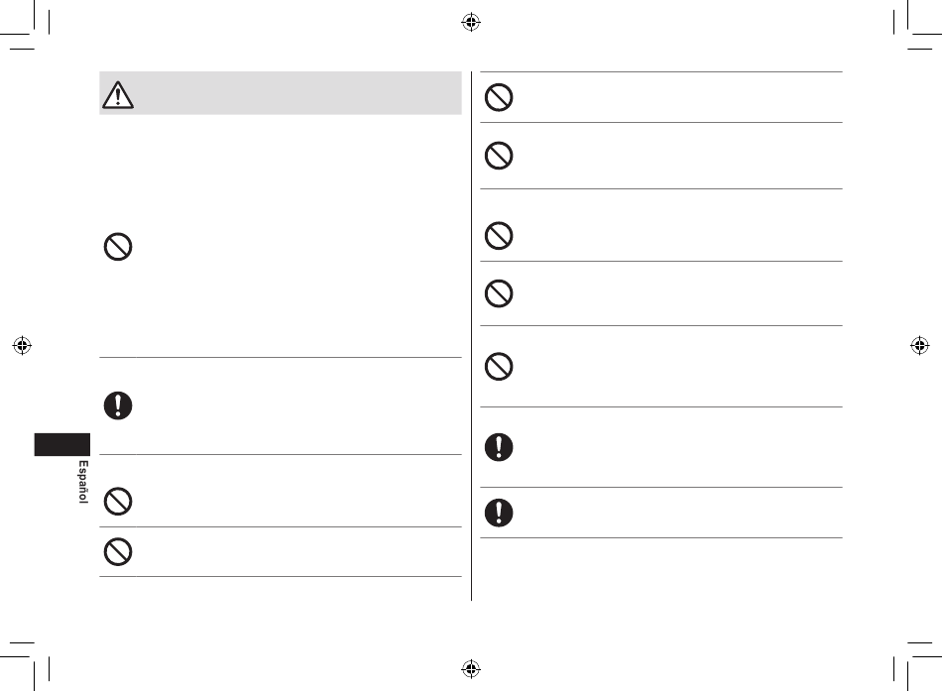Click the bottom center registration crosshair mark
The width and height of the screenshot is (942, 691).
(x=471, y=668)
